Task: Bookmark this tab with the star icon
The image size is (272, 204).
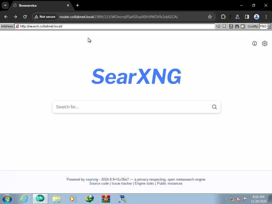Action: point(210,17)
